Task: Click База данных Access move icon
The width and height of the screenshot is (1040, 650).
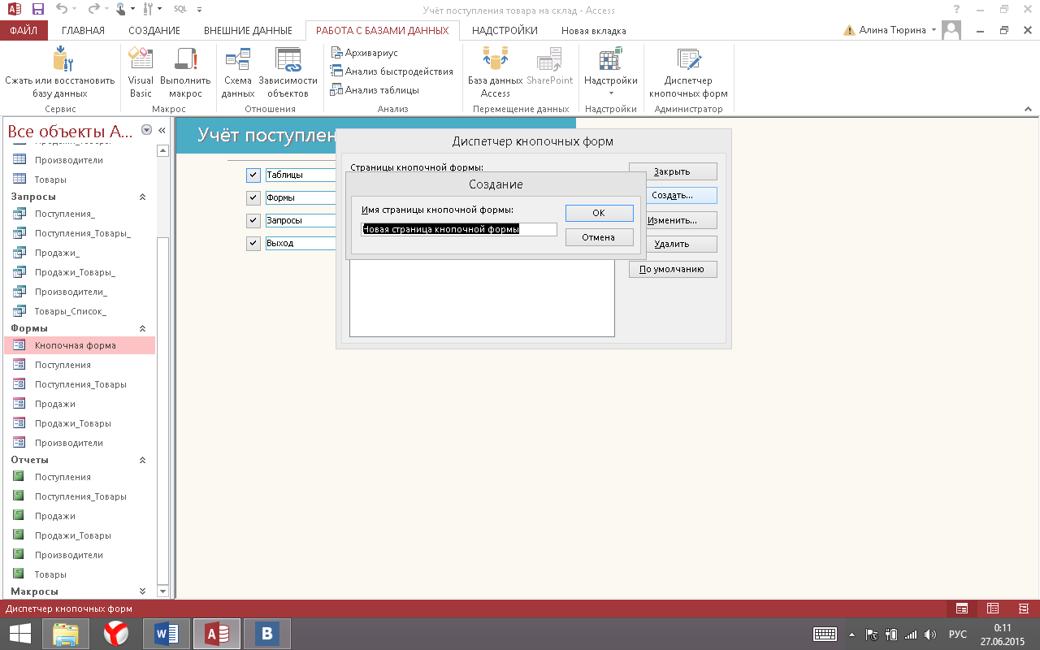Action: [495, 72]
